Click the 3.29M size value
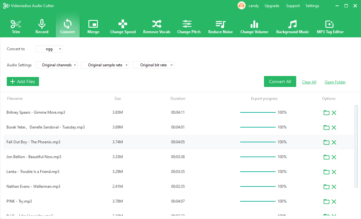 [118, 171]
